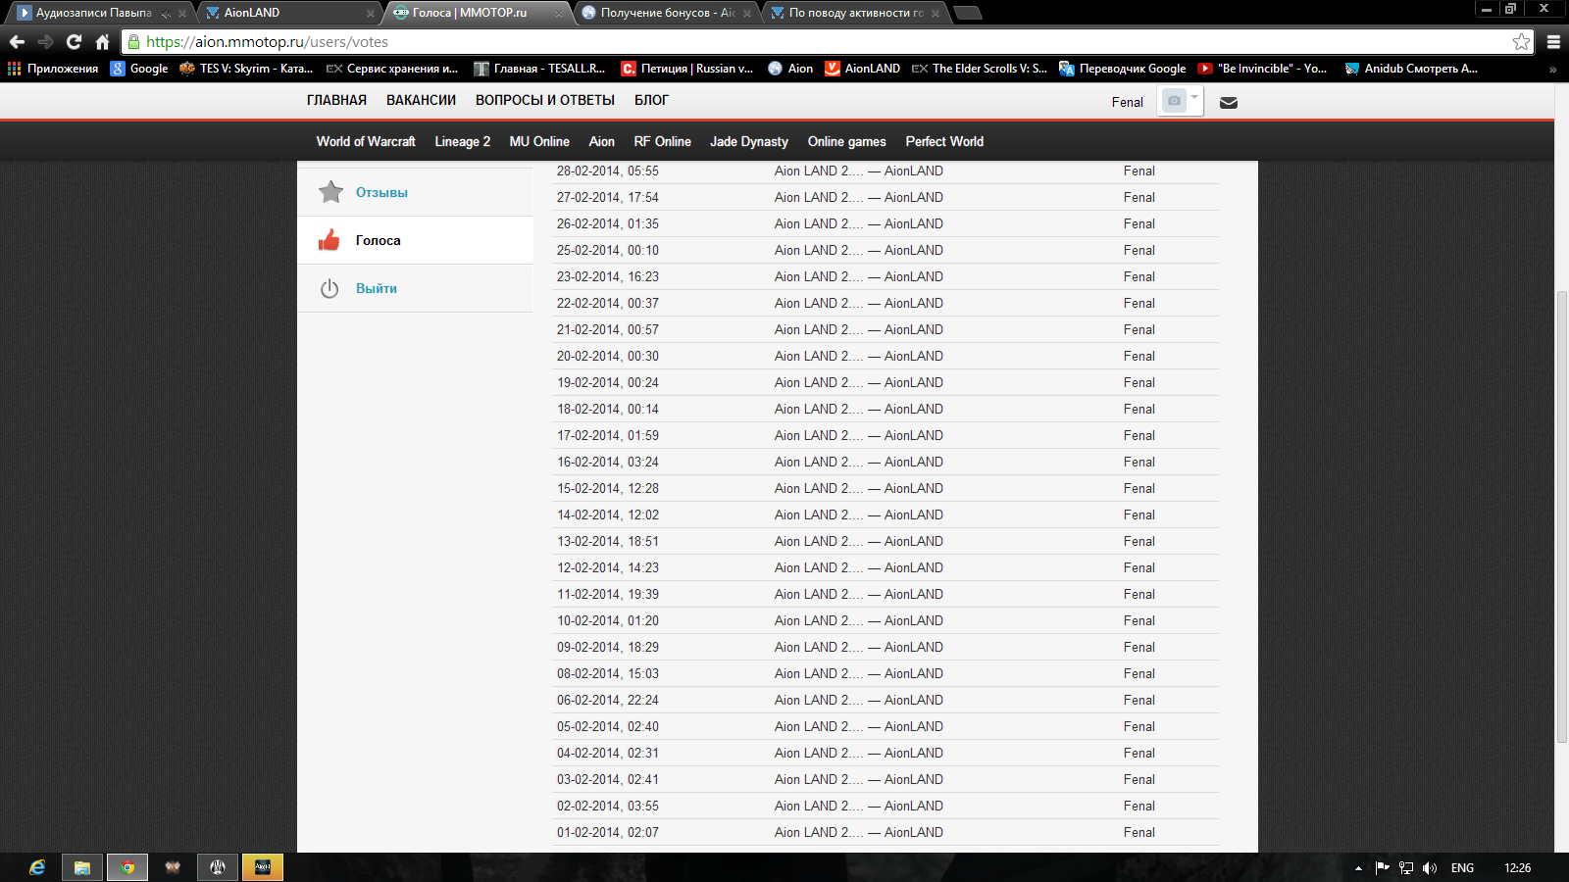Open the Action Center flag tray icon
Viewport: 1569px width, 882px height.
point(1382,867)
